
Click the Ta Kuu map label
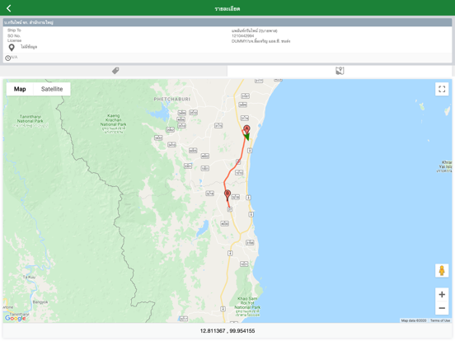(29, 277)
